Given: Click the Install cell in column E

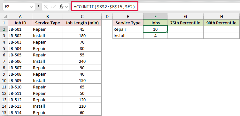Looking at the screenshot, I should point(128,36).
